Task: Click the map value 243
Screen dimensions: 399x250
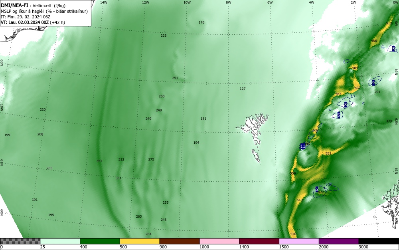Action: point(164,220)
